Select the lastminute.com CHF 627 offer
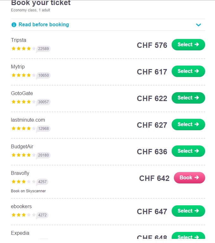Image resolution: width=215 pixels, height=243 pixels. 188,125
